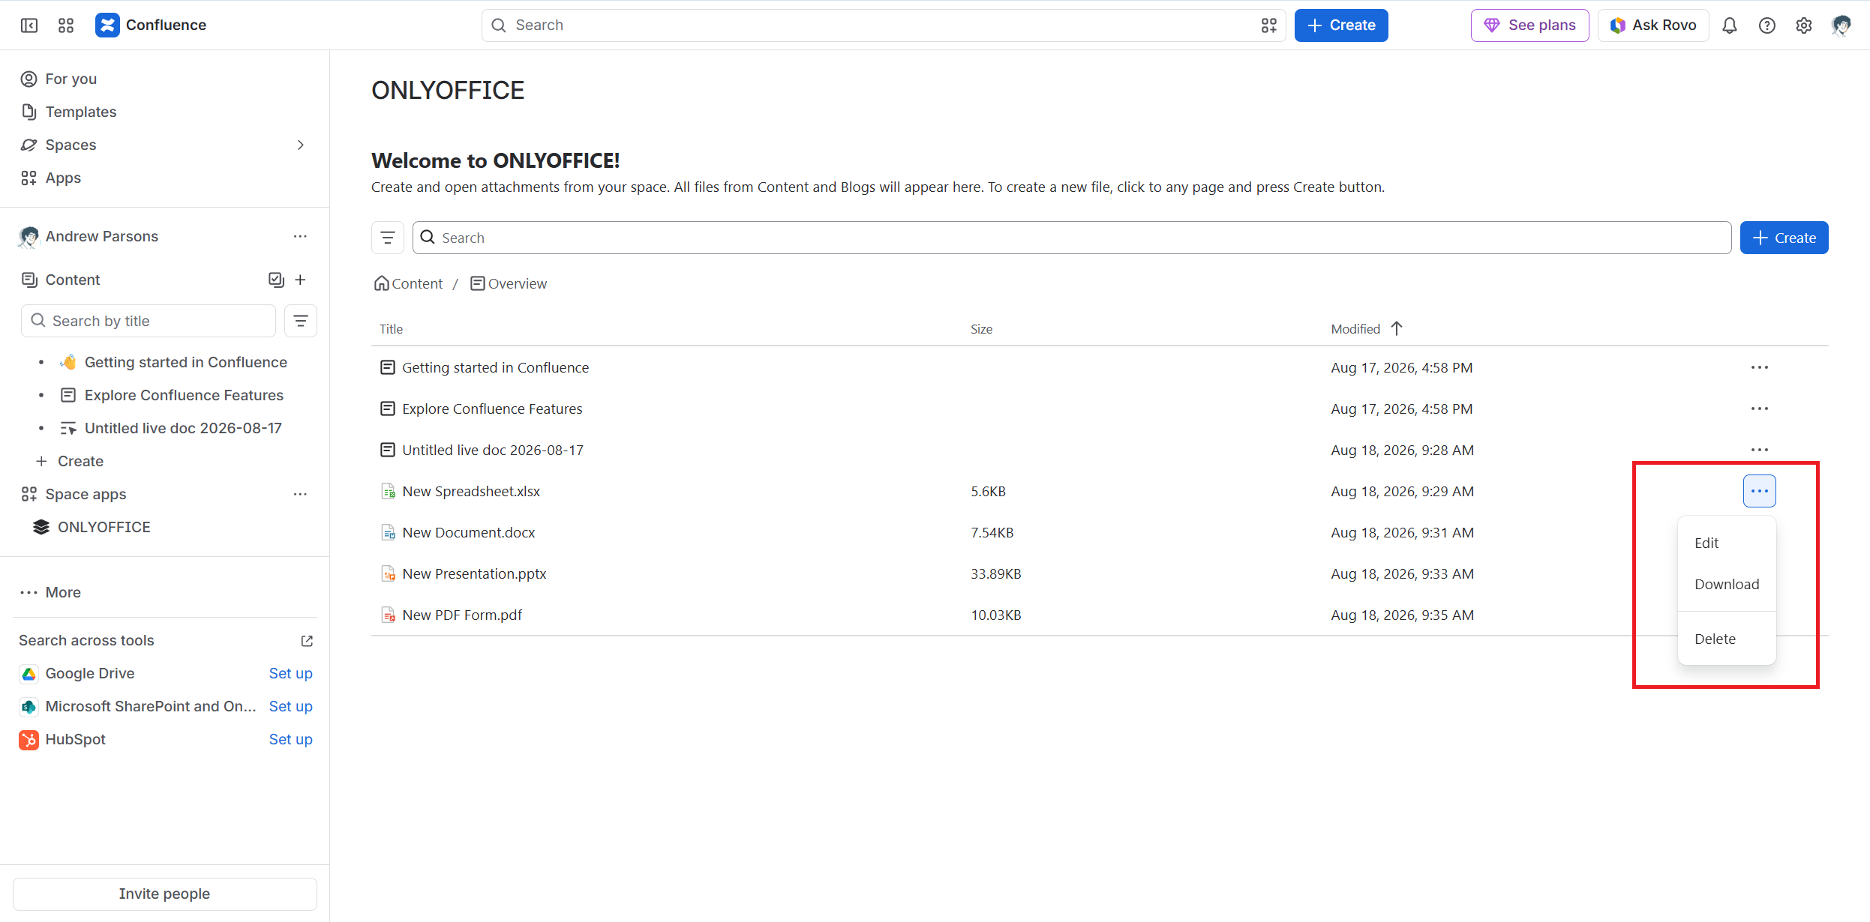Viewport: 1870px width, 922px height.
Task: Click New Spreadsheet.xlsx file icon
Action: point(388,491)
